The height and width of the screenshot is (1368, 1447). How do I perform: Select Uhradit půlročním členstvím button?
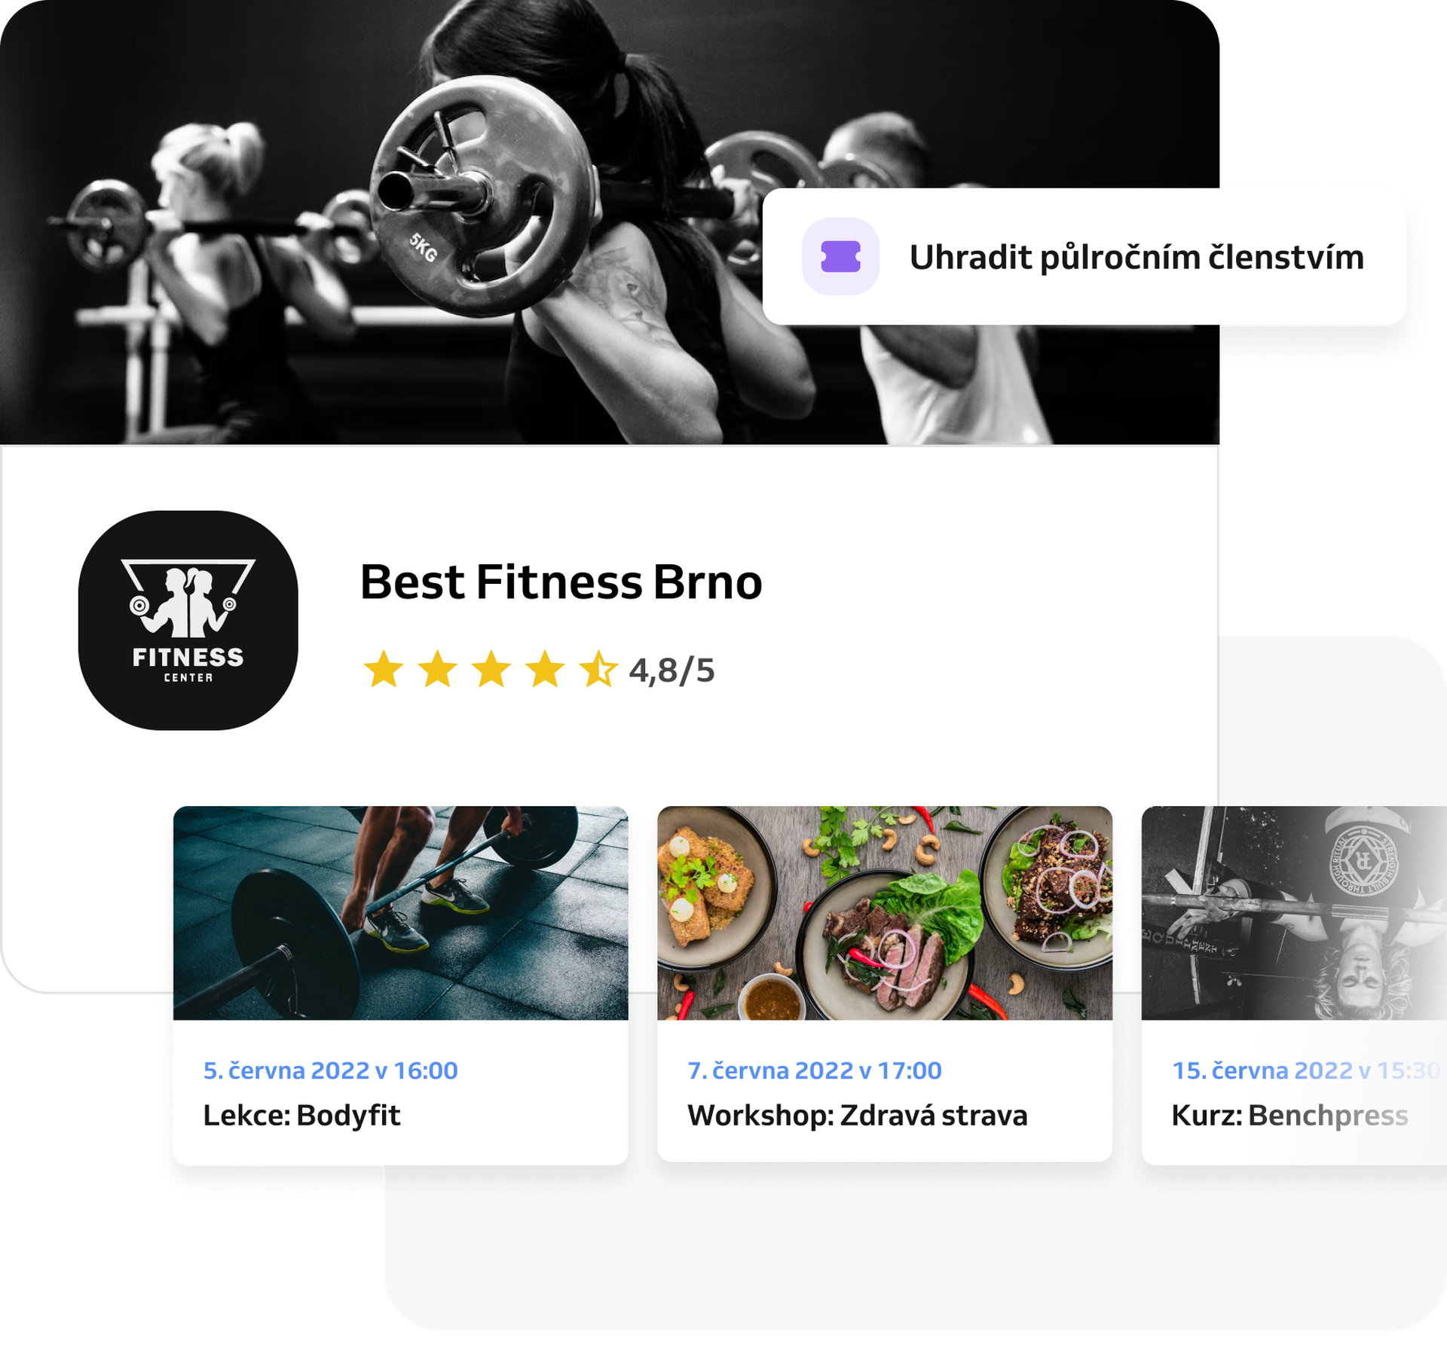(1084, 257)
